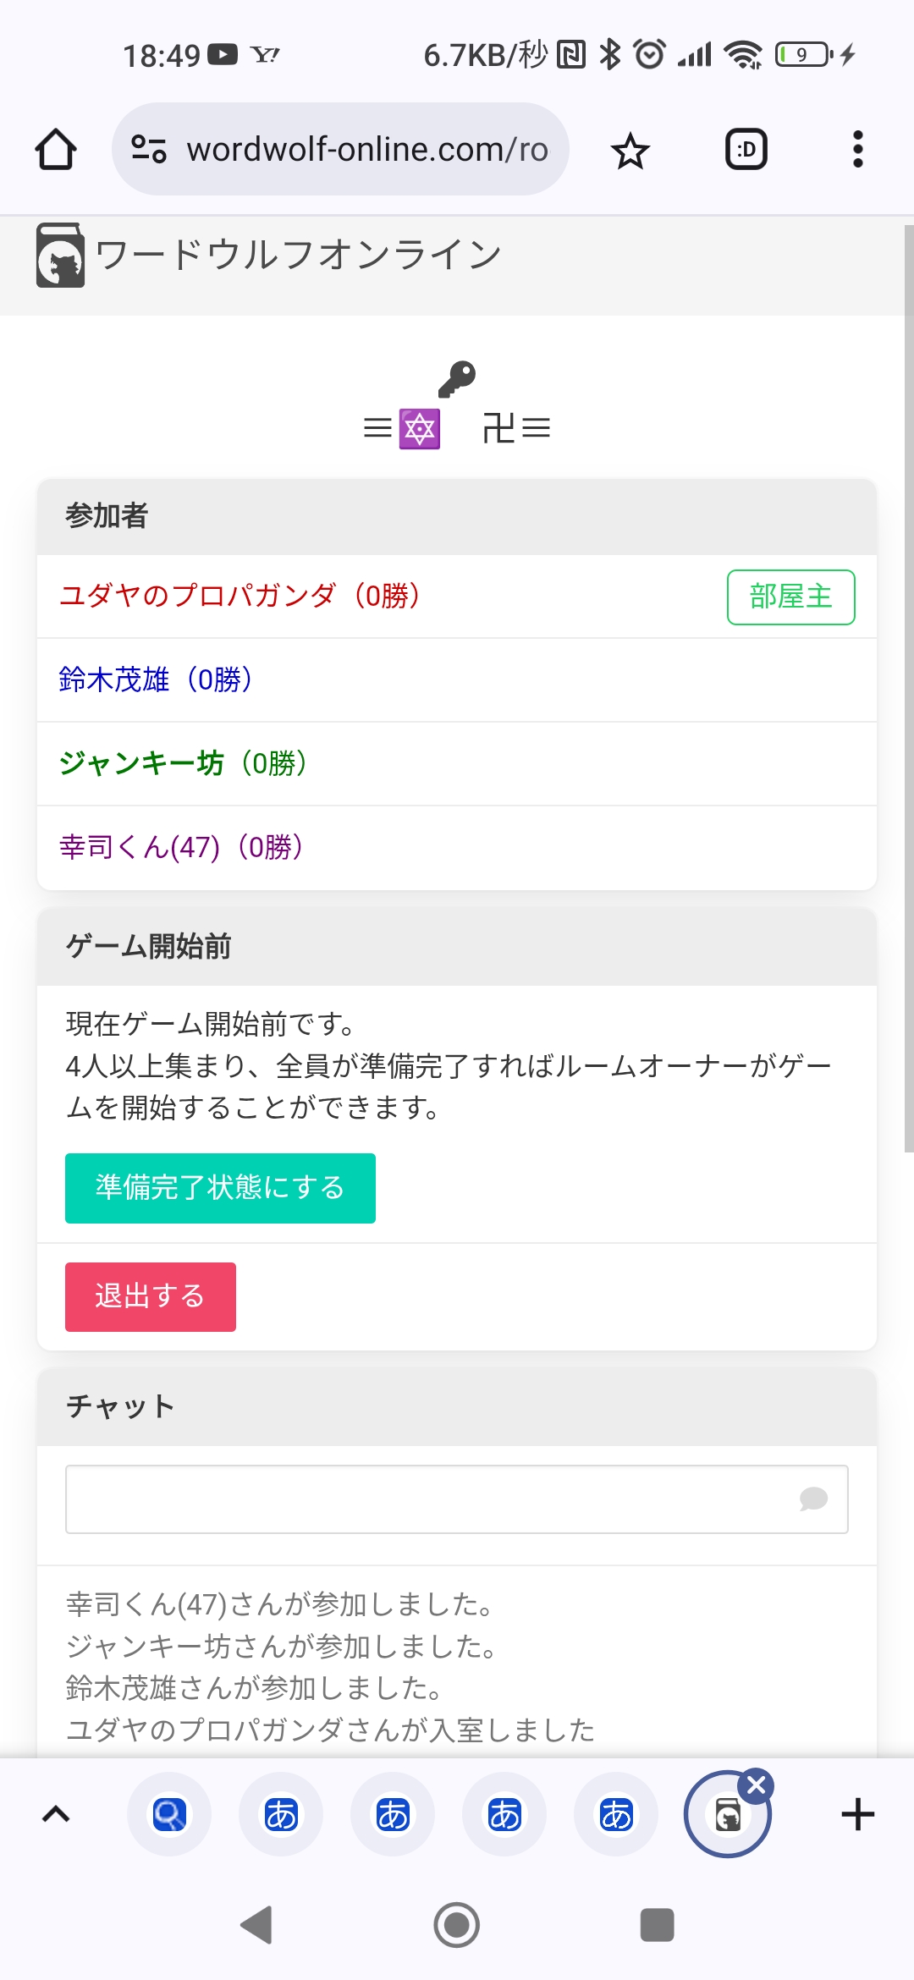Tap the site settings icon in address bar
The image size is (914, 1980).
pyautogui.click(x=149, y=149)
